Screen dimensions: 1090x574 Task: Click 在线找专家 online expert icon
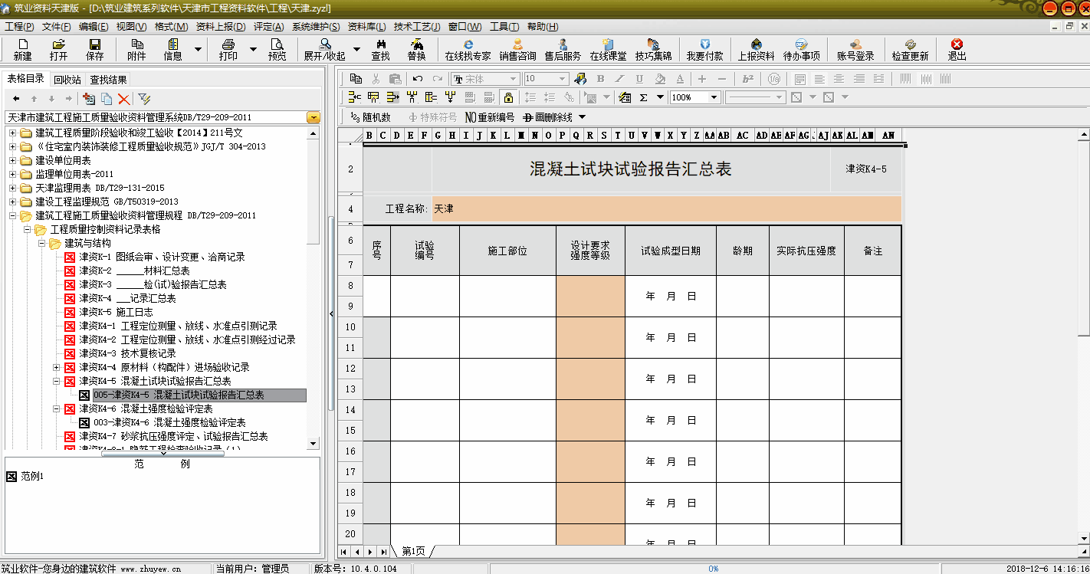[x=468, y=50]
